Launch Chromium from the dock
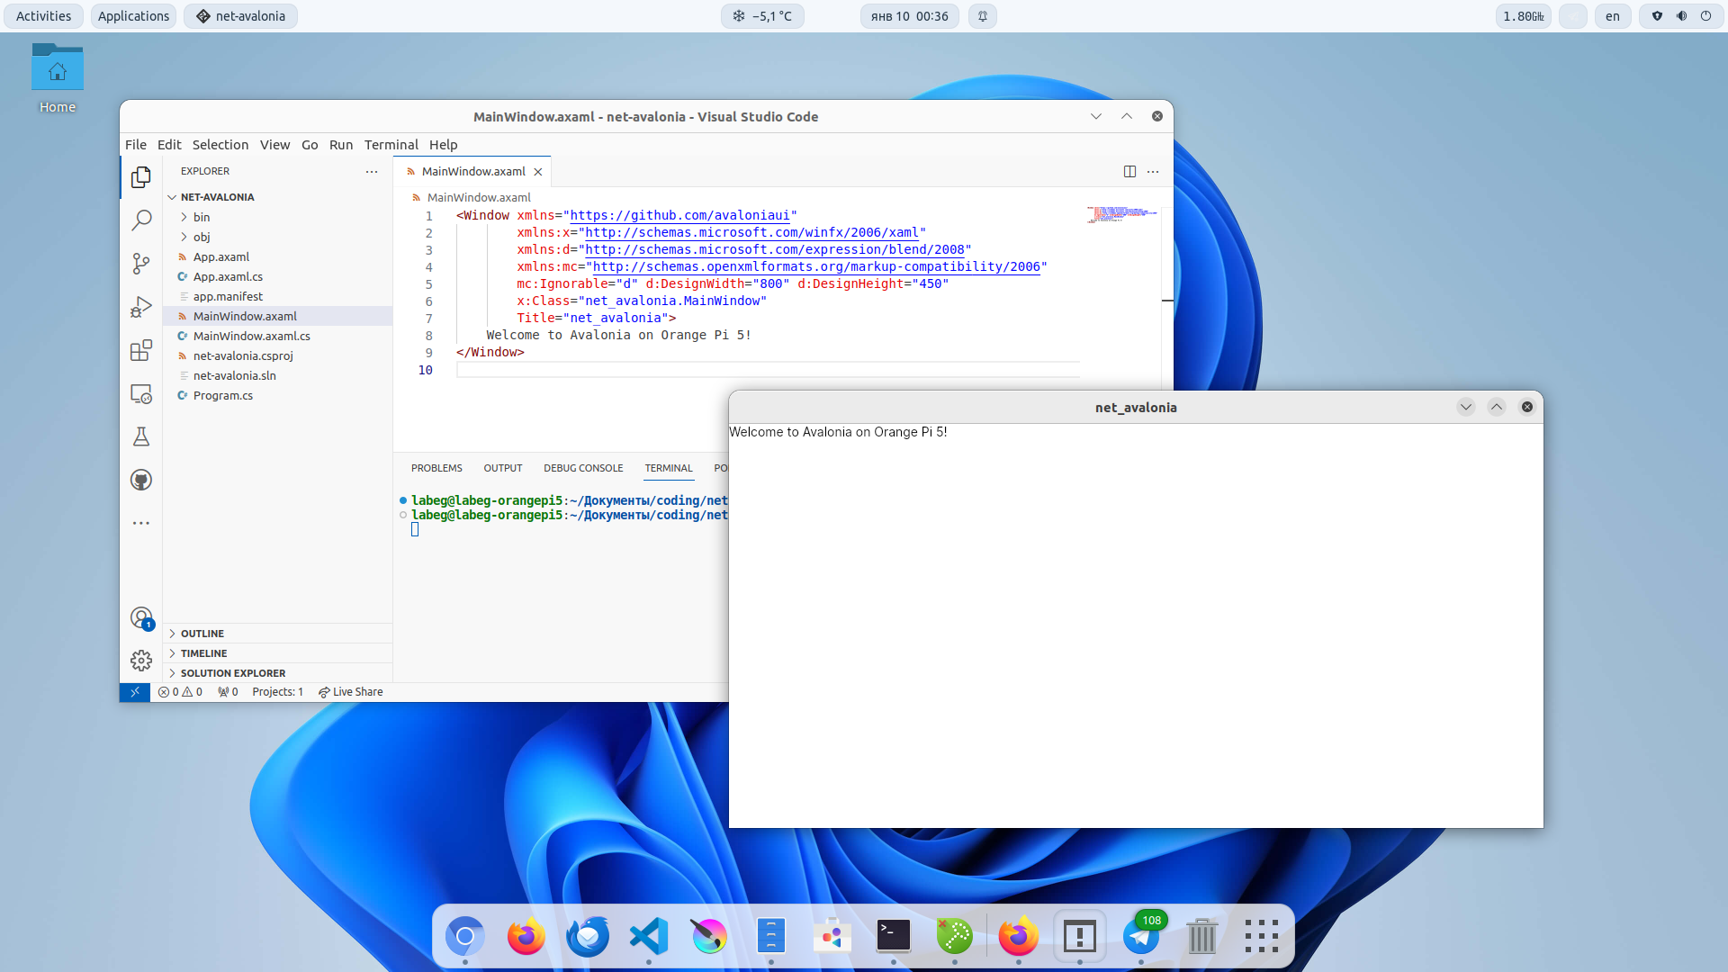Viewport: 1728px width, 972px height. (465, 936)
